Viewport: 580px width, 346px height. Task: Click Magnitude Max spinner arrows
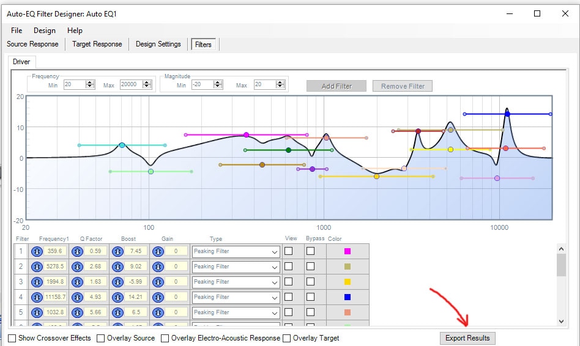point(280,84)
